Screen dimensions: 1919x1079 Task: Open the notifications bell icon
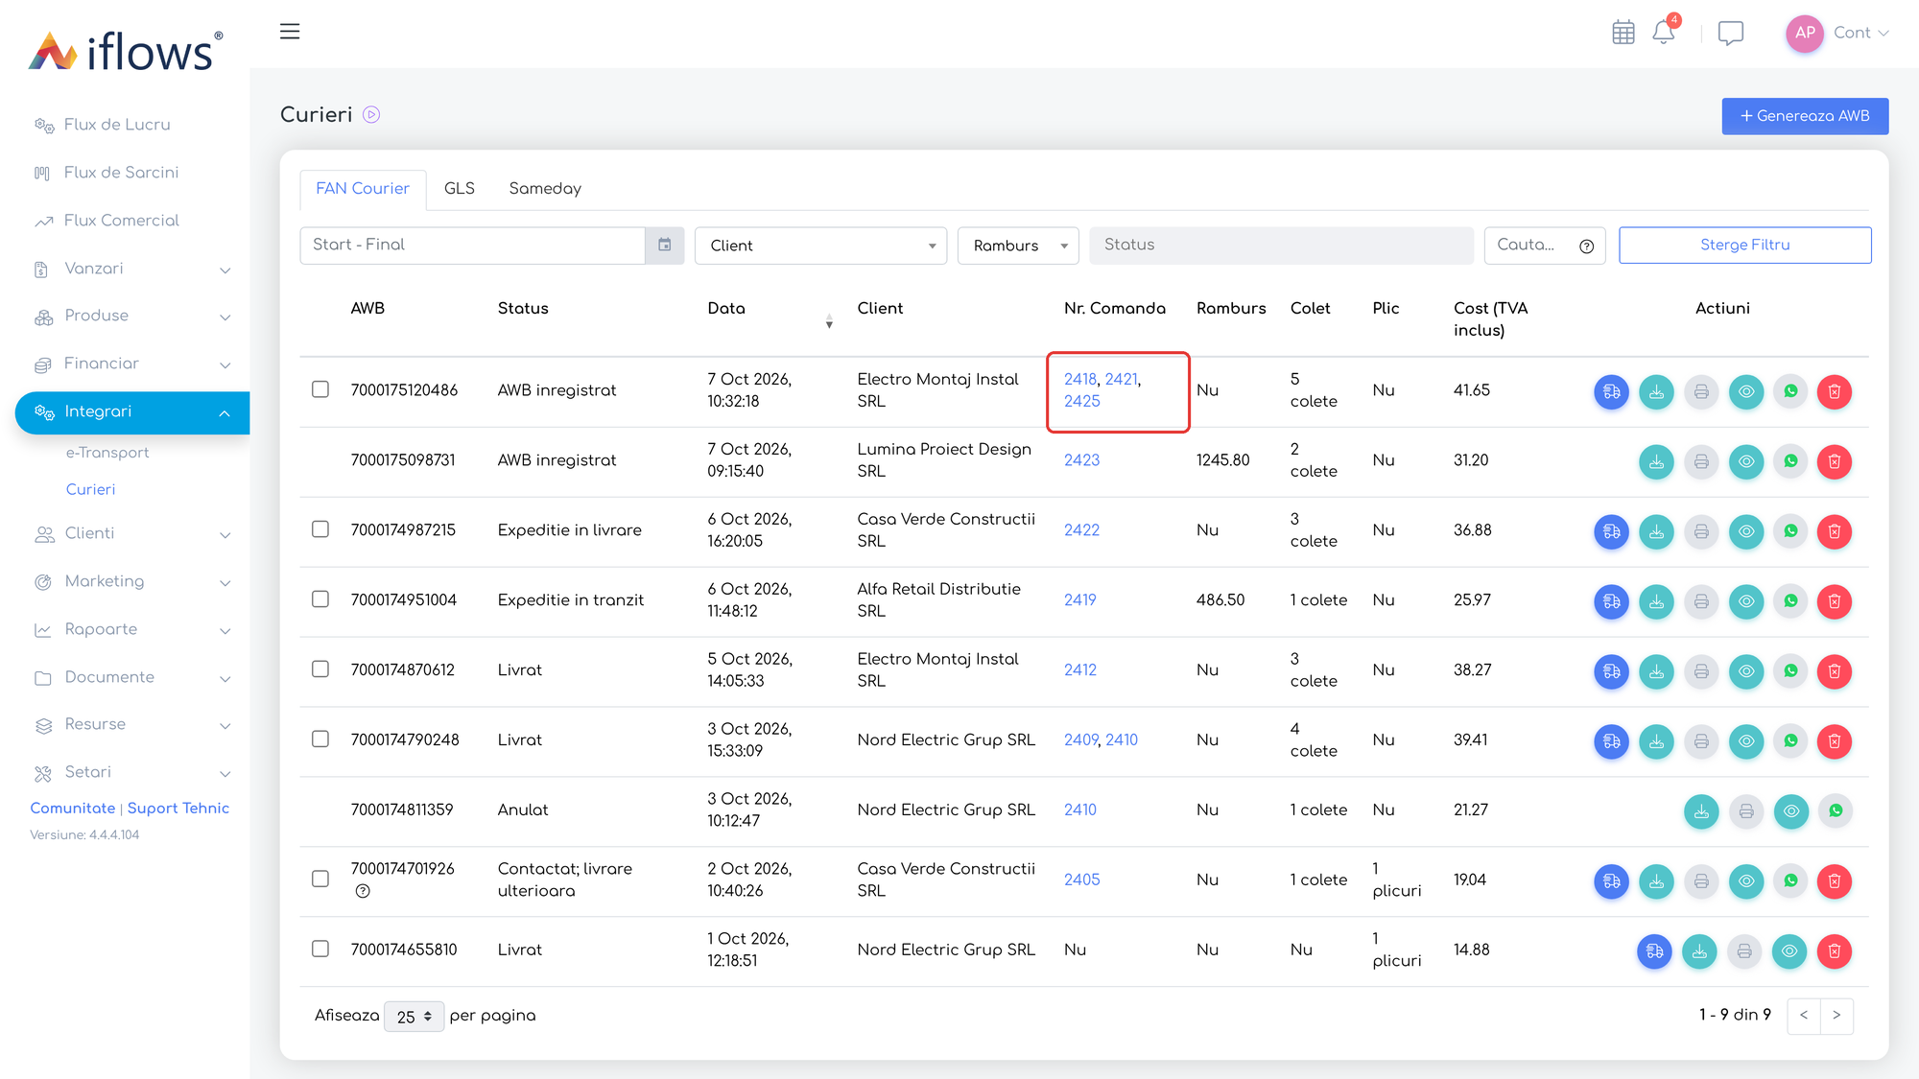pos(1664,33)
